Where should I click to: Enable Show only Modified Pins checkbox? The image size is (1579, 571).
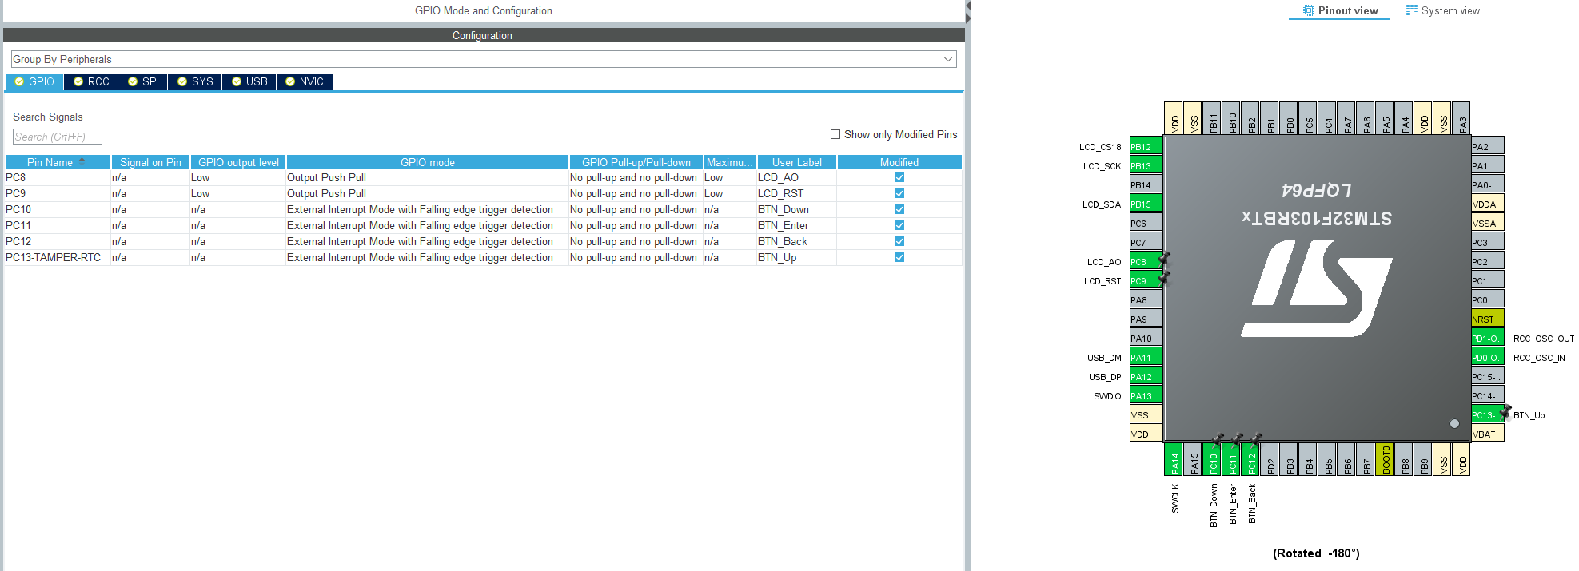835,134
